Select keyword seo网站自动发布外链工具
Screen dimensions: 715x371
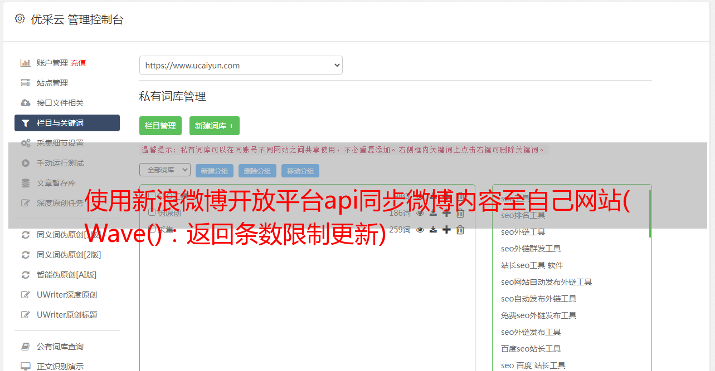pyautogui.click(x=547, y=282)
